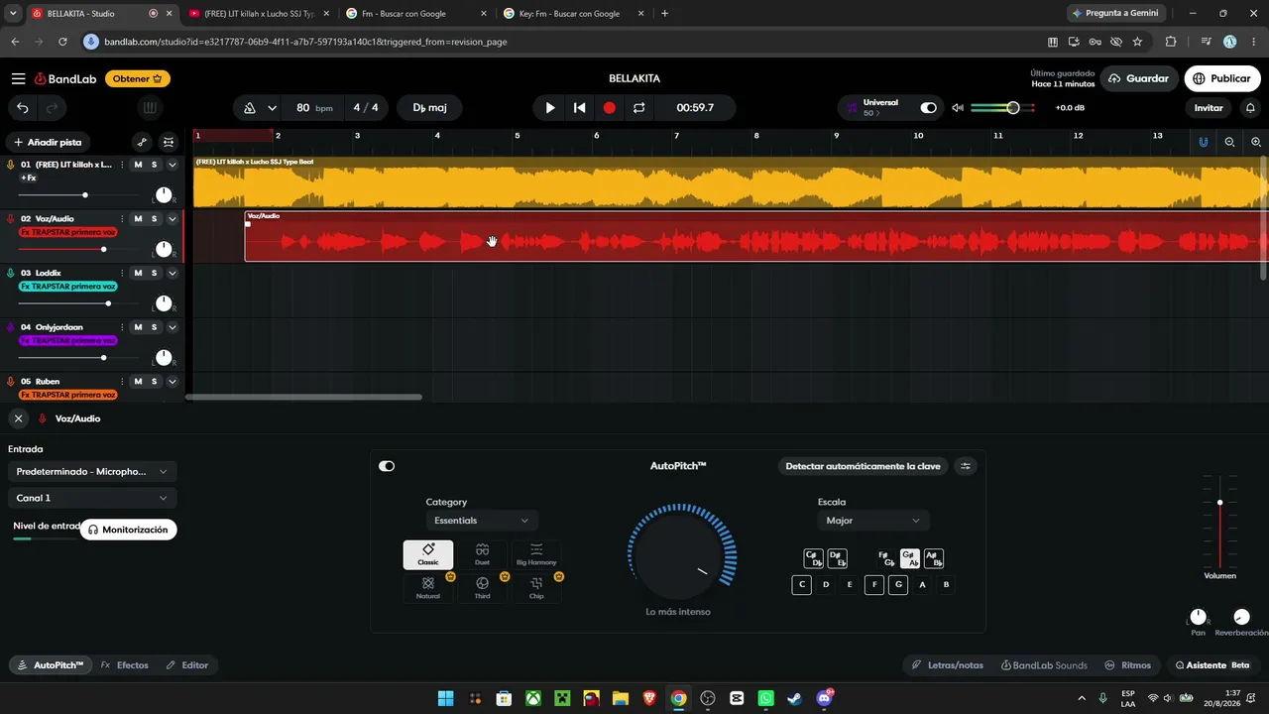
Task: Open the notifications bell
Action: coord(1250,108)
